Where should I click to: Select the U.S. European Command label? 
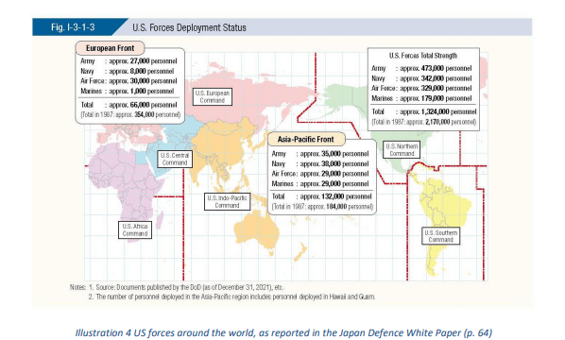pyautogui.click(x=213, y=96)
